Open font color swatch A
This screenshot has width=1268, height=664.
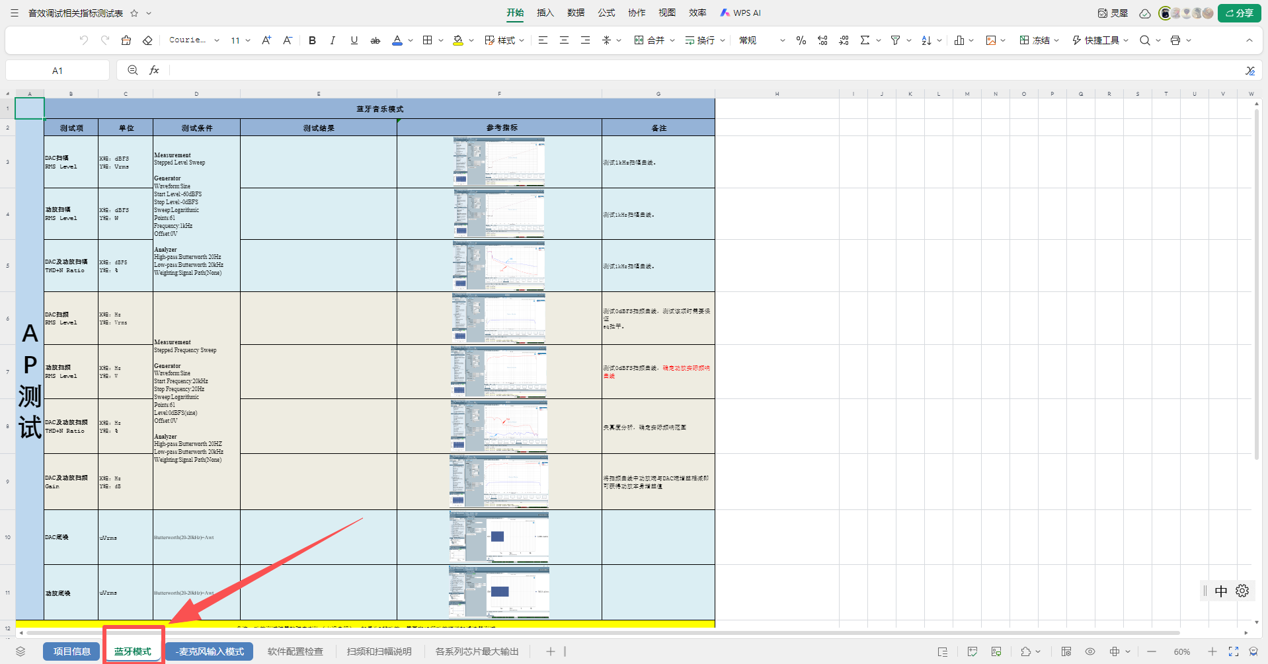coord(397,40)
